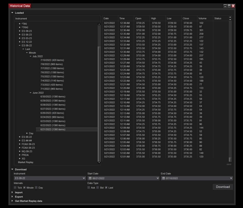Expand the ES 09-23 instrument node

20,31
